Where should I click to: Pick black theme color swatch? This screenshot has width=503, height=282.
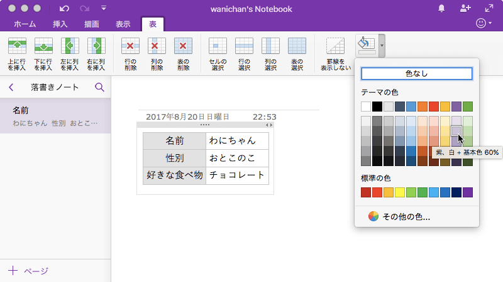pos(377,107)
